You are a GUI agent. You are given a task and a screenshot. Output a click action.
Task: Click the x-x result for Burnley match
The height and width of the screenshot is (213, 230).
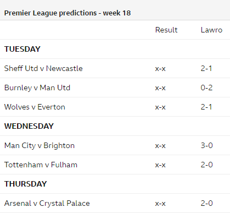tap(160, 88)
